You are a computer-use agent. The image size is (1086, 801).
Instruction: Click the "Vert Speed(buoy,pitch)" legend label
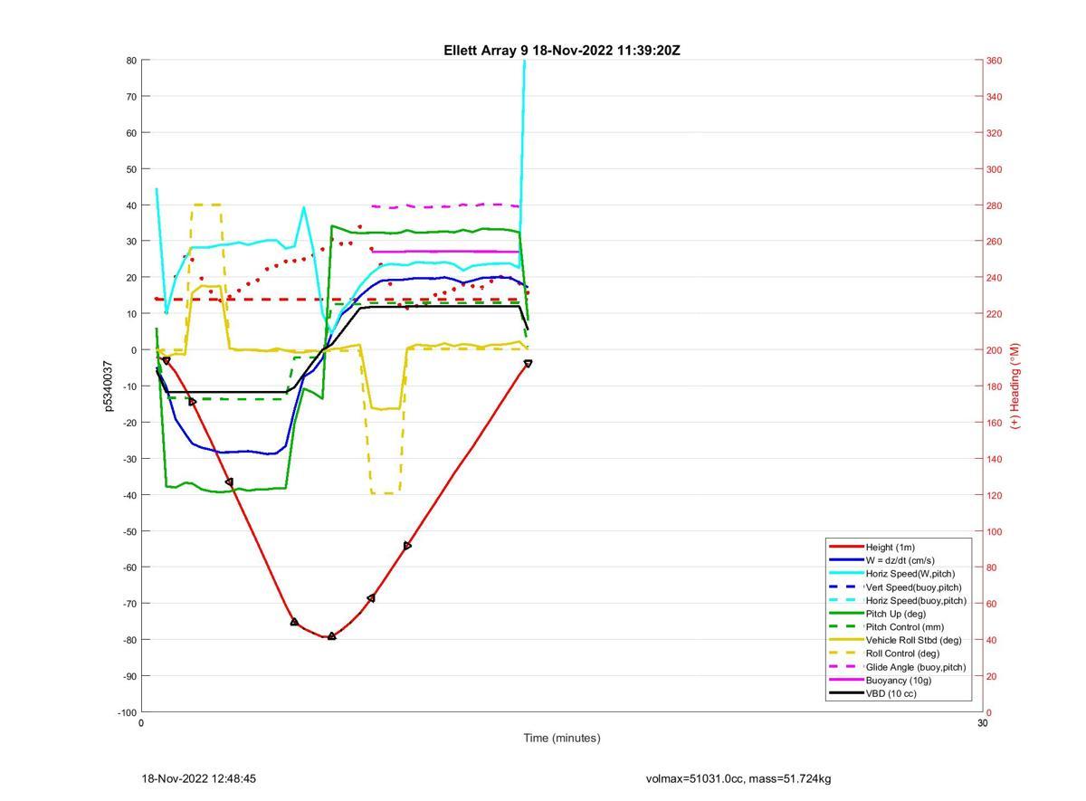pyautogui.click(x=913, y=586)
